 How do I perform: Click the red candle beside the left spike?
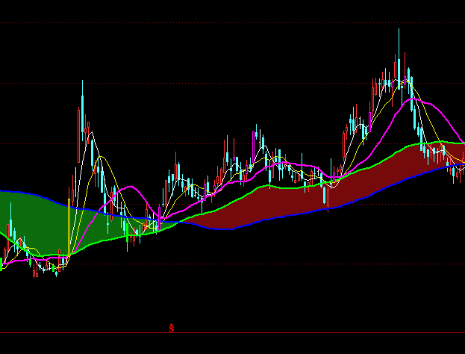78,127
